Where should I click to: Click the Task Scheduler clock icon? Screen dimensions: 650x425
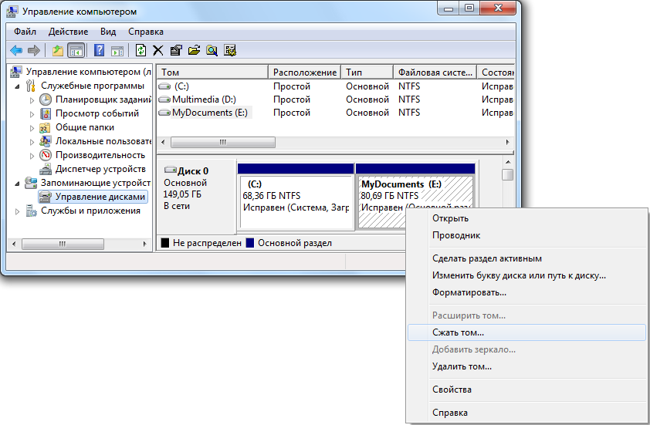46,100
